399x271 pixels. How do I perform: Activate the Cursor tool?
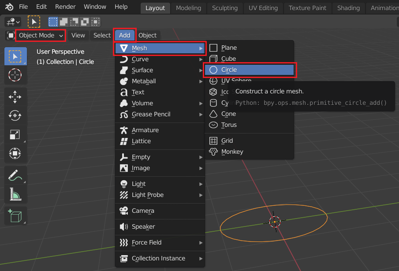15,75
